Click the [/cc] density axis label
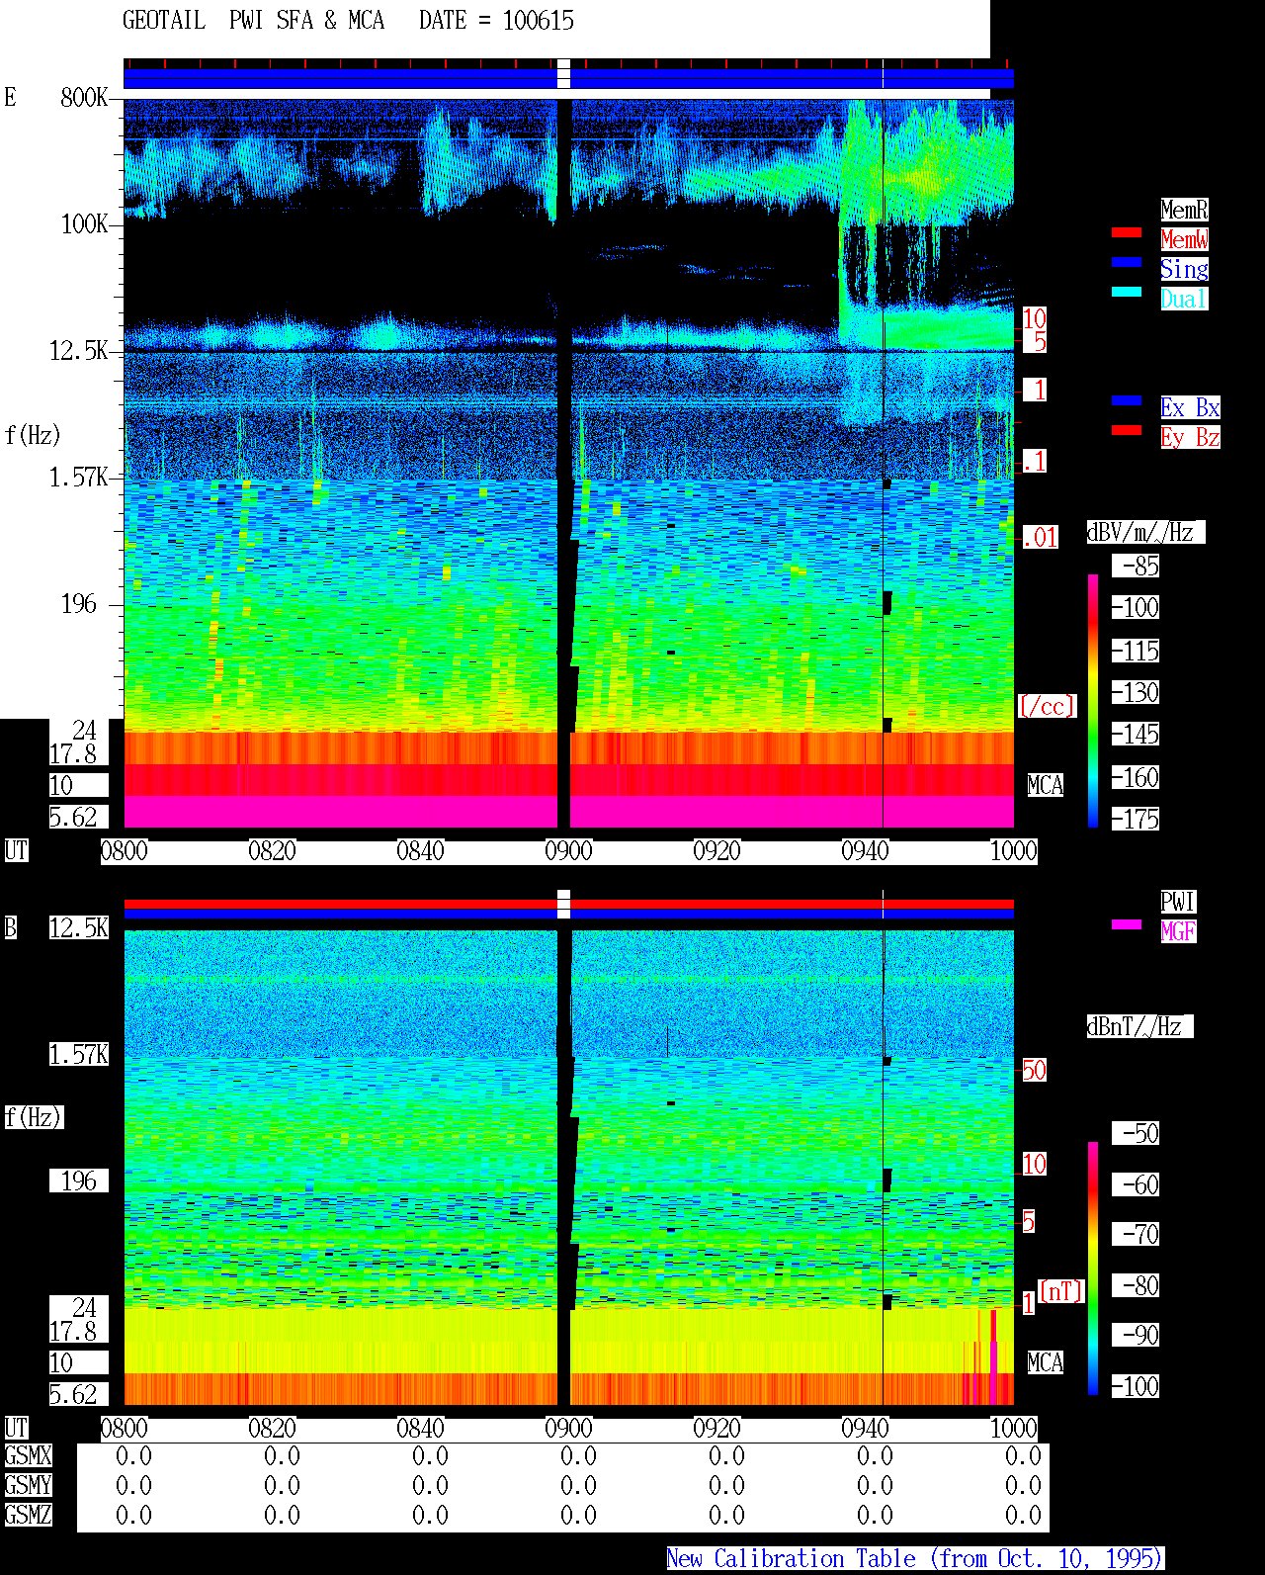This screenshot has height=1575, width=1265. click(1047, 706)
